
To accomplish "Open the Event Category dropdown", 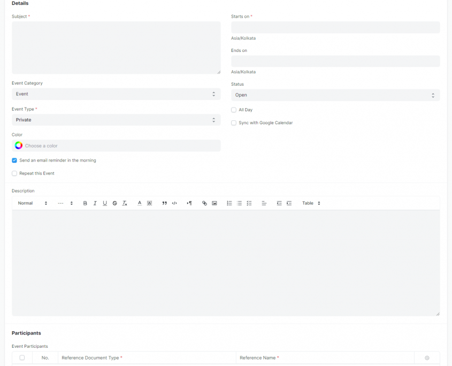I will pyautogui.click(x=116, y=94).
